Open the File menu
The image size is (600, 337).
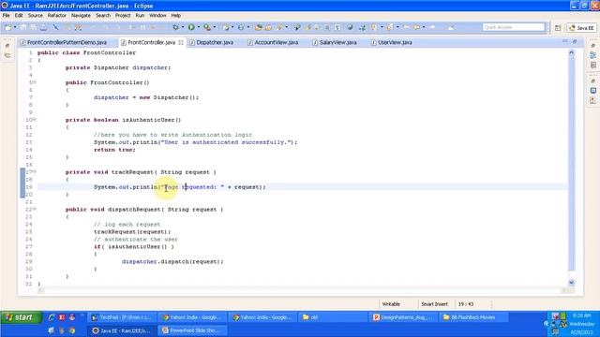(7, 16)
